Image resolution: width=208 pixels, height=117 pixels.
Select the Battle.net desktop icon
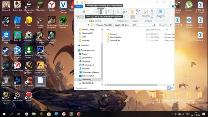pos(17,82)
